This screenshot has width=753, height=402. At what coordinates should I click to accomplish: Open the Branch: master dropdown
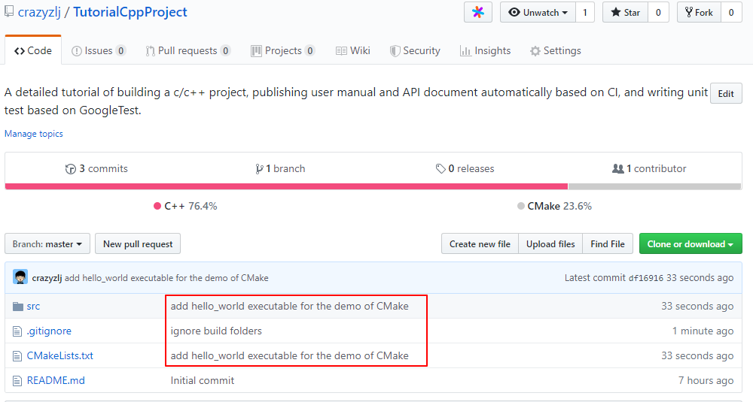(x=47, y=244)
